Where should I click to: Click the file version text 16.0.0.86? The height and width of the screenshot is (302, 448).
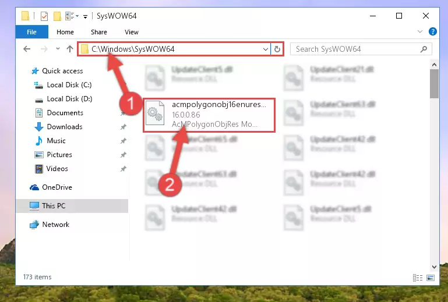[186, 115]
